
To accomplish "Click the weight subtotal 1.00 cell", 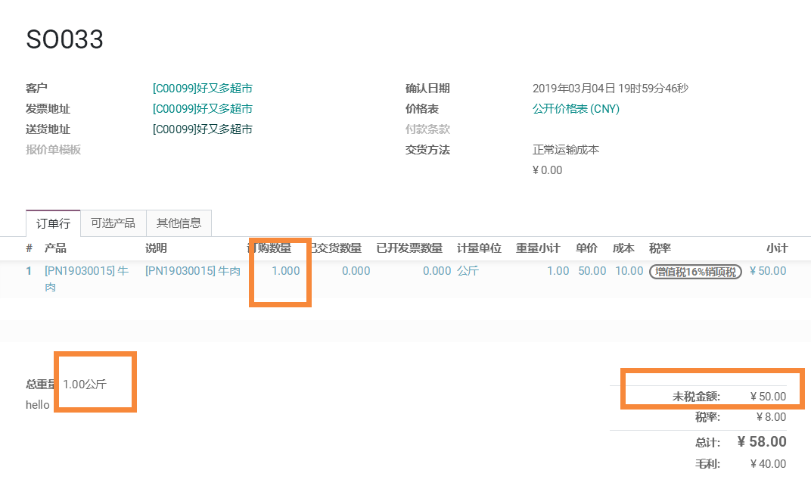I will coord(558,271).
